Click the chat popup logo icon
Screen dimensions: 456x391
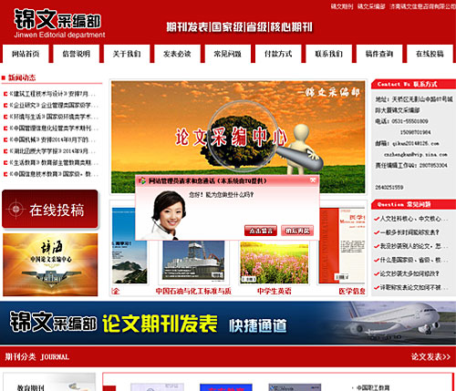(x=142, y=181)
